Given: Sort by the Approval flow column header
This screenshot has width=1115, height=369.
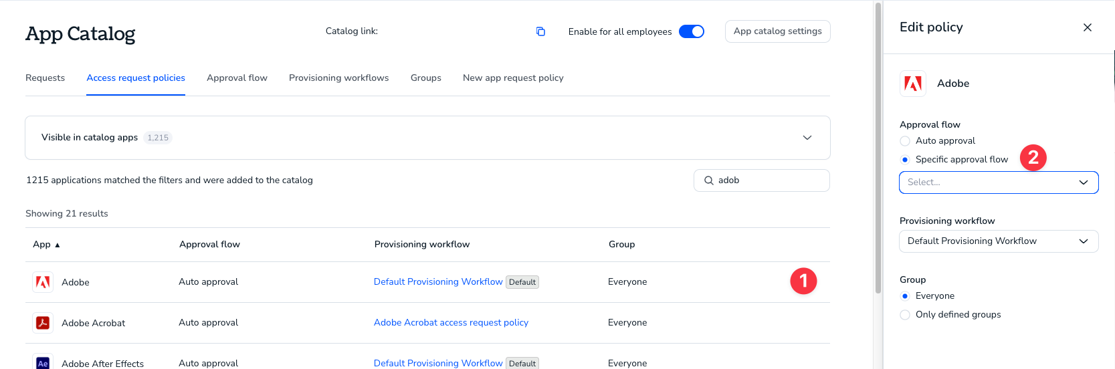Looking at the screenshot, I should tap(209, 245).
